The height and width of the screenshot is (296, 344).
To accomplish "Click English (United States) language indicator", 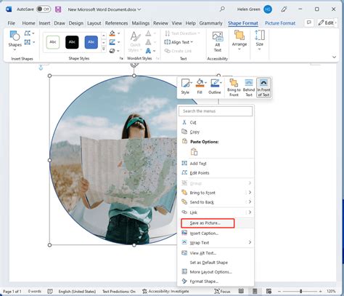I will [77, 291].
